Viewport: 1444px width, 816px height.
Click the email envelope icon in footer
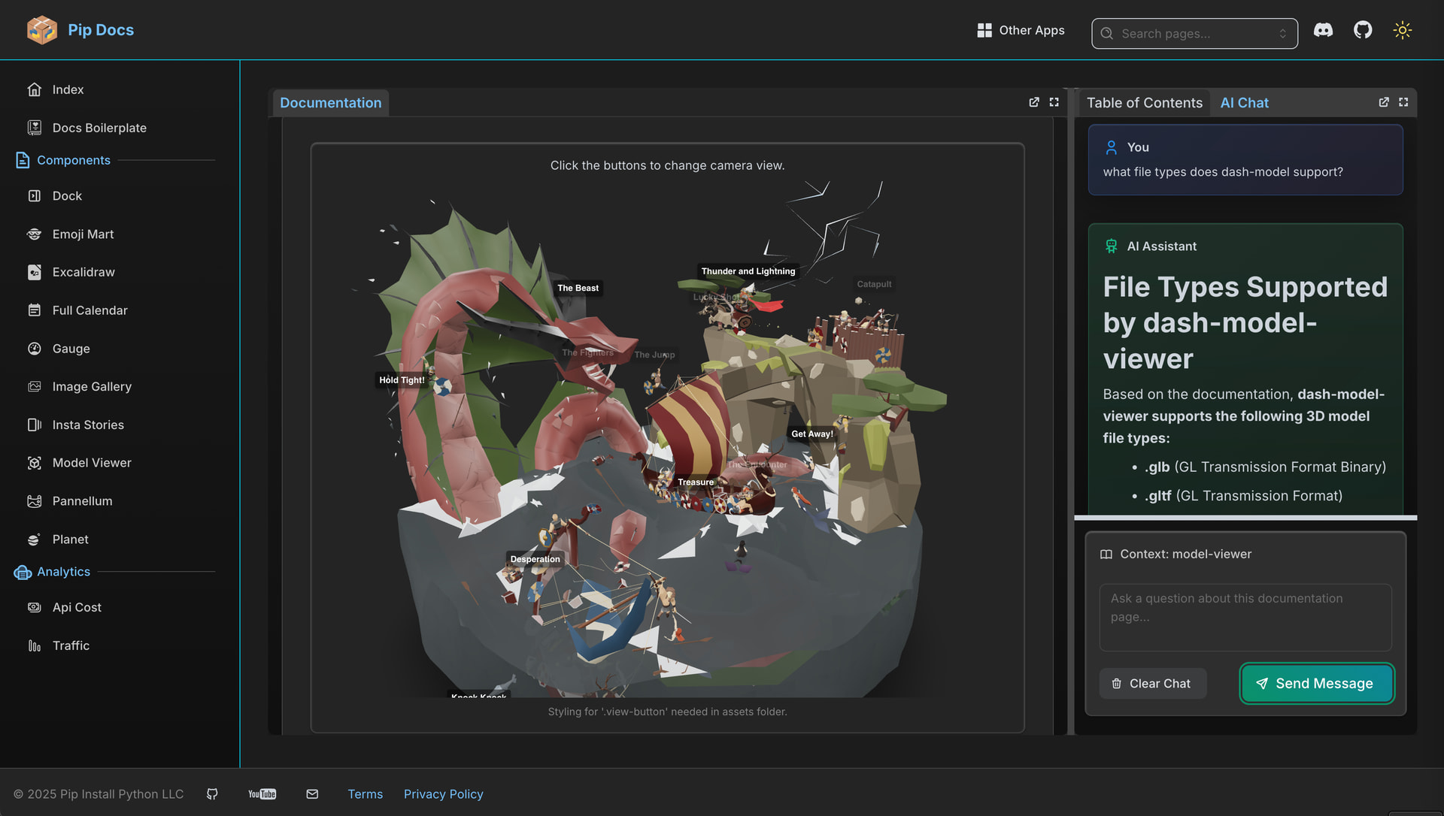coord(312,794)
